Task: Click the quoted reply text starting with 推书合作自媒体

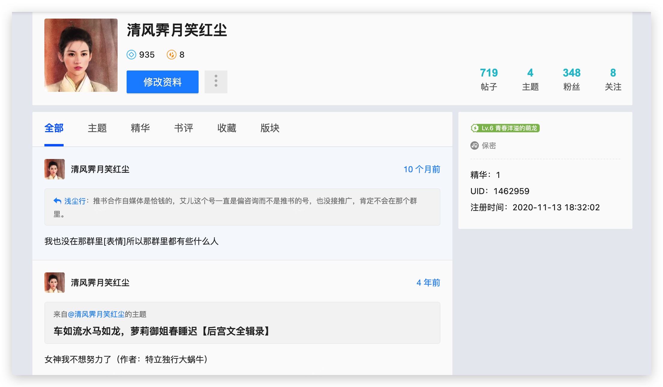Action: (x=235, y=207)
